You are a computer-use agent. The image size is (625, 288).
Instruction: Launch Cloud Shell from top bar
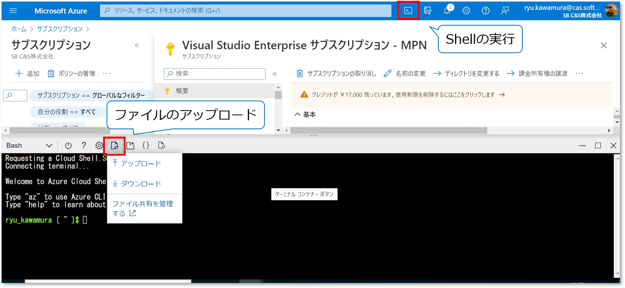pyautogui.click(x=408, y=11)
